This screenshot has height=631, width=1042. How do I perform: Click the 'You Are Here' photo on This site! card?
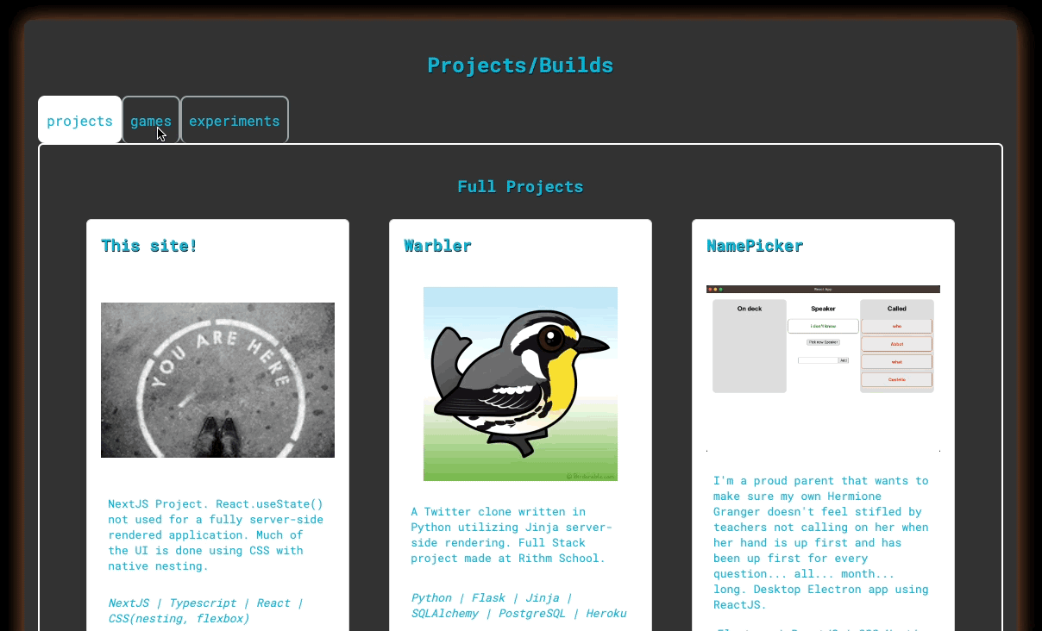pos(217,379)
